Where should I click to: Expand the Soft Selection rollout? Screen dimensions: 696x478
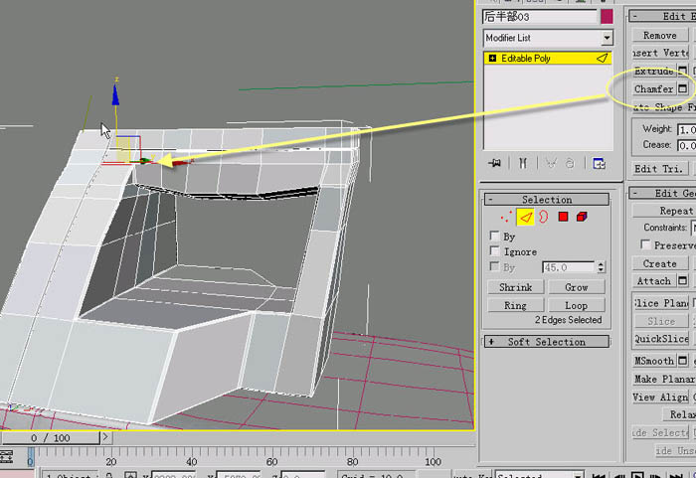click(x=547, y=341)
